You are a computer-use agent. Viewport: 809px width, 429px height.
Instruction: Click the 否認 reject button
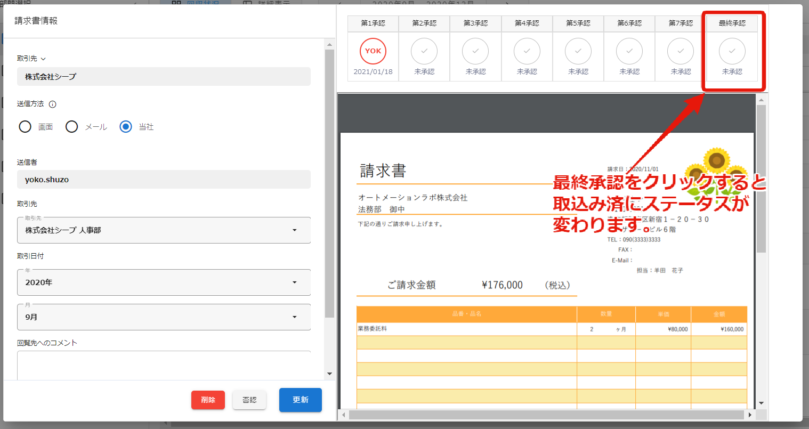[249, 400]
